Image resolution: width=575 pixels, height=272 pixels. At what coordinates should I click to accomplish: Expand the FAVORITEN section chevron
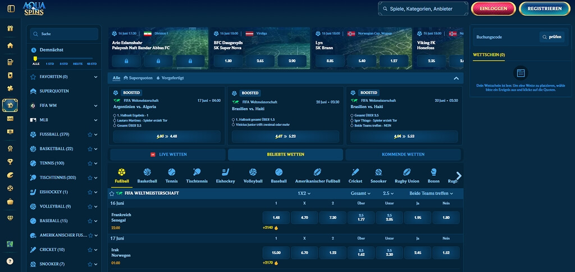(x=95, y=77)
